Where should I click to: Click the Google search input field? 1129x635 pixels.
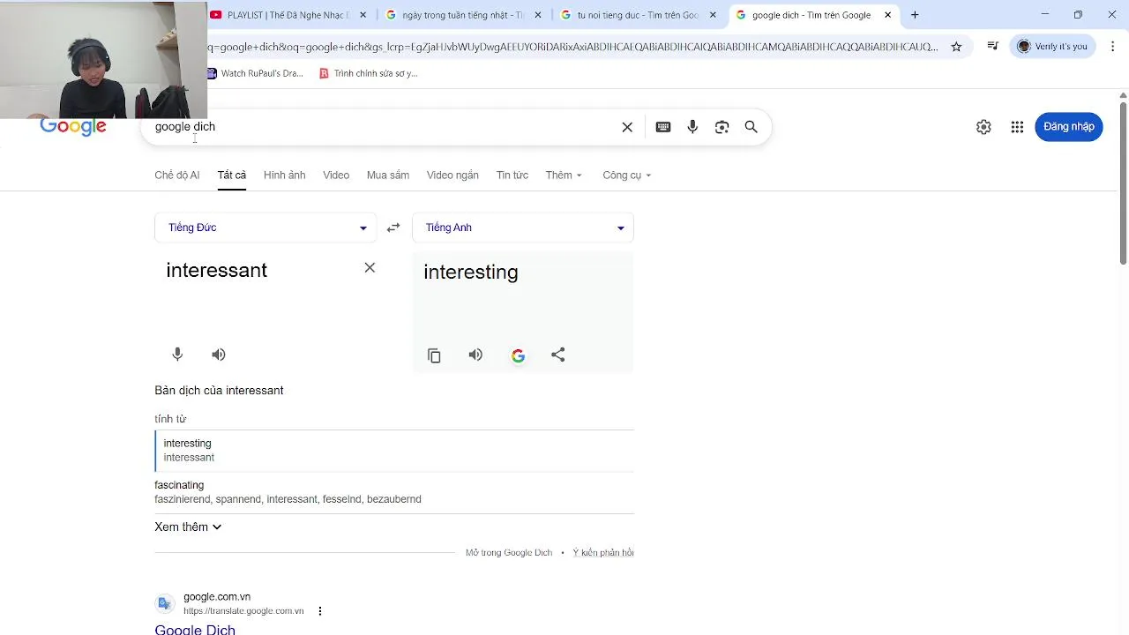click(x=379, y=127)
